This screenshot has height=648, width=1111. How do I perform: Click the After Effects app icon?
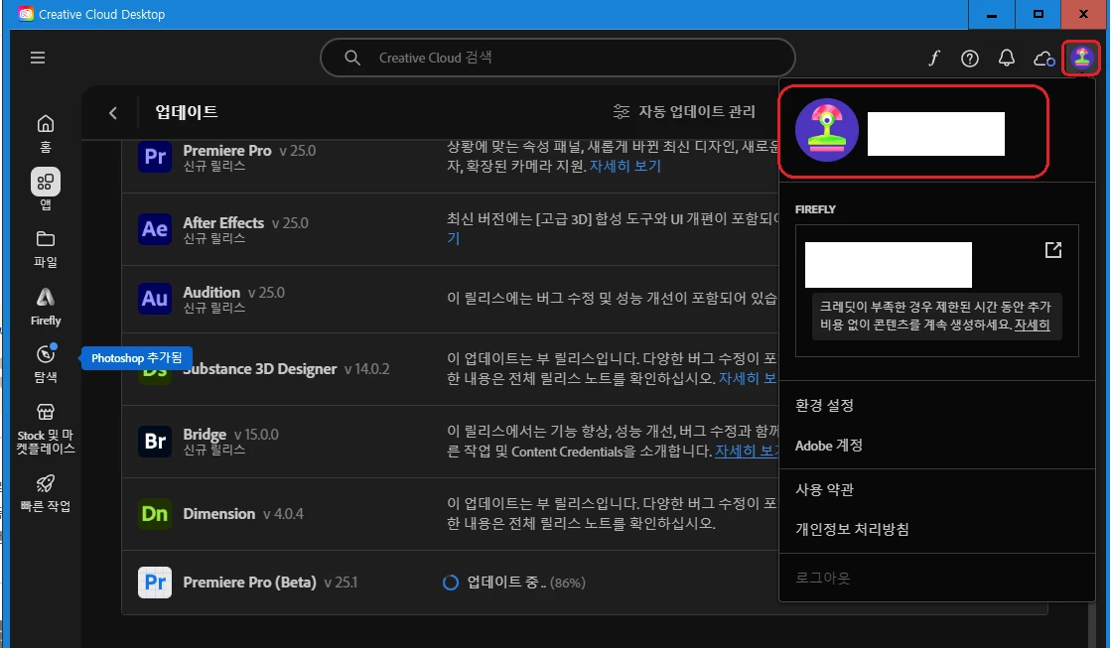(x=155, y=229)
